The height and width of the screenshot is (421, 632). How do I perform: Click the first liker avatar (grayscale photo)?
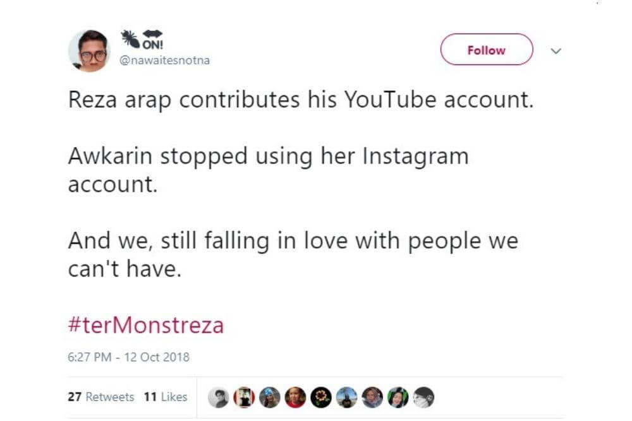(219, 397)
